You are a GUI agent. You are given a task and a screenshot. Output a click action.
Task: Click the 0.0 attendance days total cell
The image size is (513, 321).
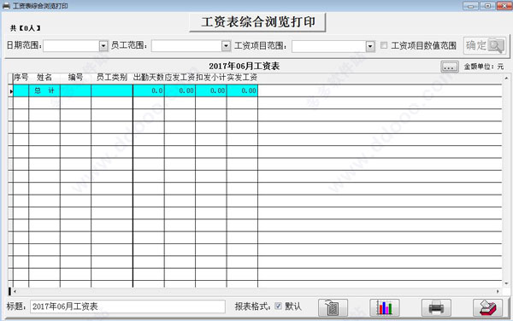[149, 90]
